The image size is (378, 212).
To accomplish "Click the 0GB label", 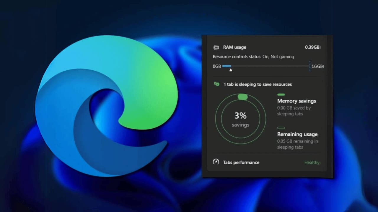I will (217, 66).
